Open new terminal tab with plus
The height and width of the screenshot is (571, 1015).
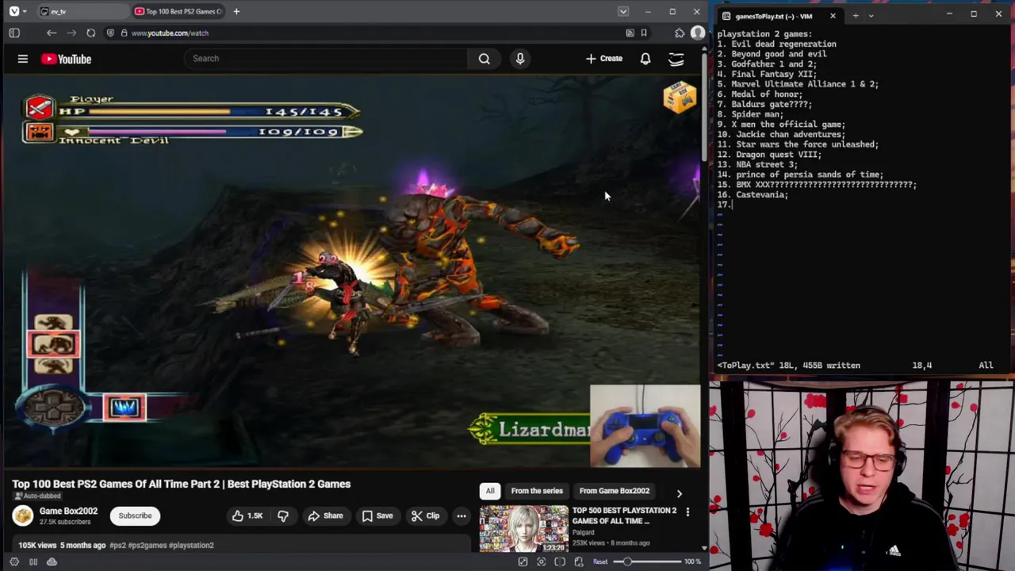855,16
